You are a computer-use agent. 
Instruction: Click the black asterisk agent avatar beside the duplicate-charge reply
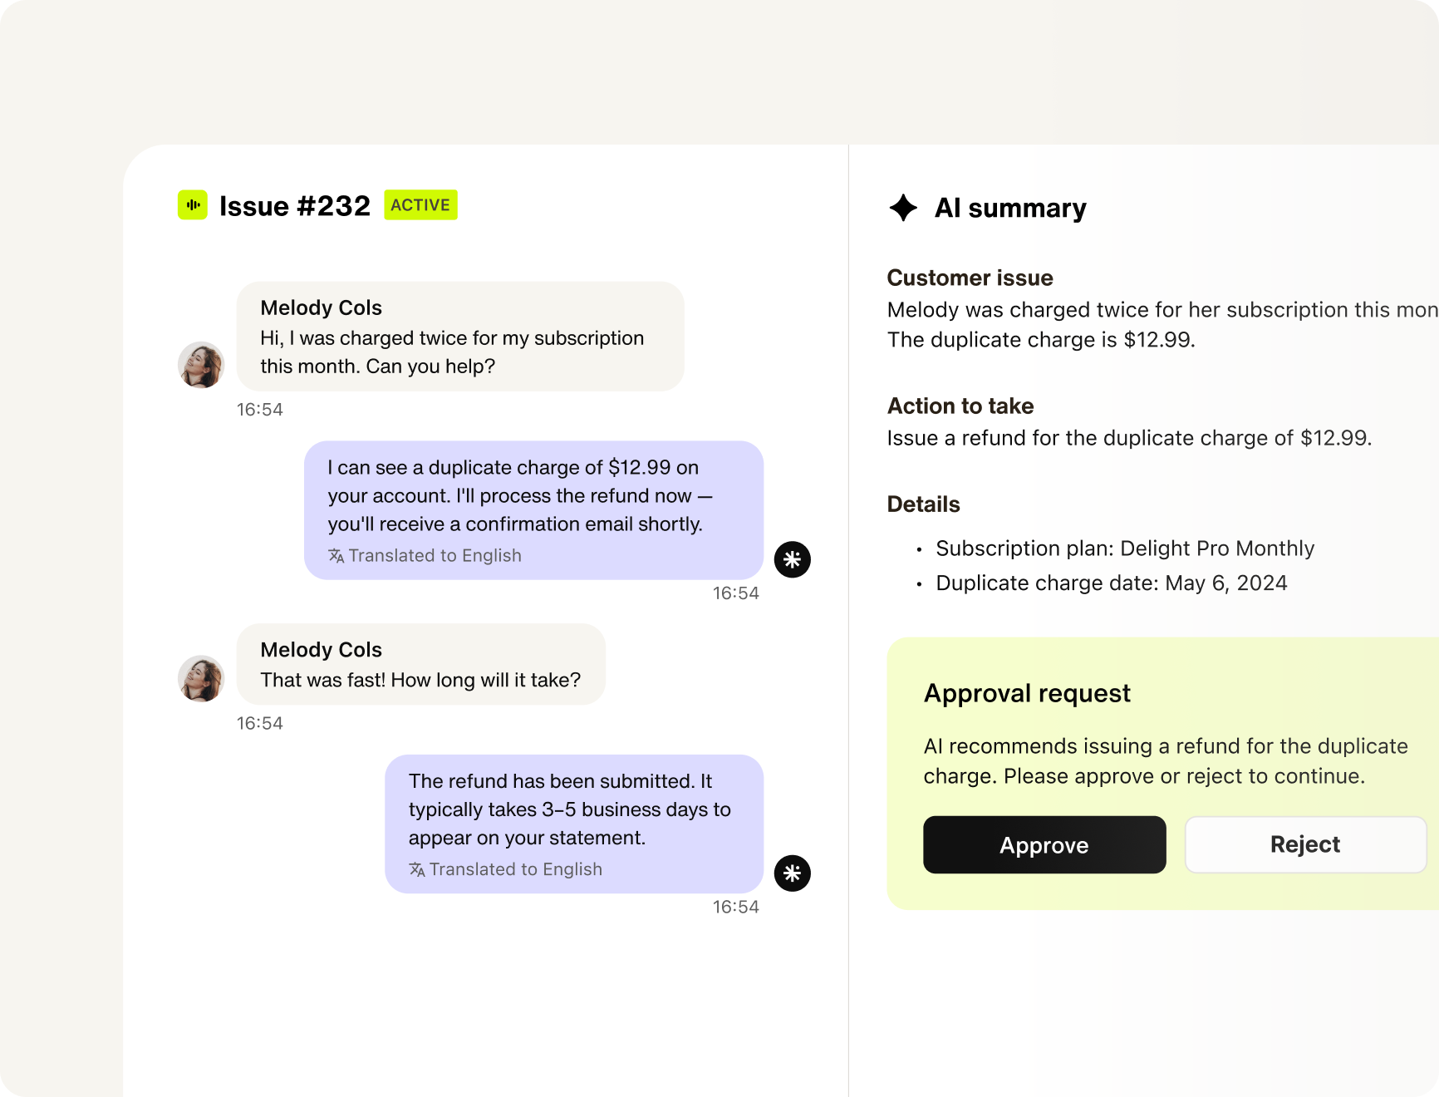pyautogui.click(x=793, y=559)
